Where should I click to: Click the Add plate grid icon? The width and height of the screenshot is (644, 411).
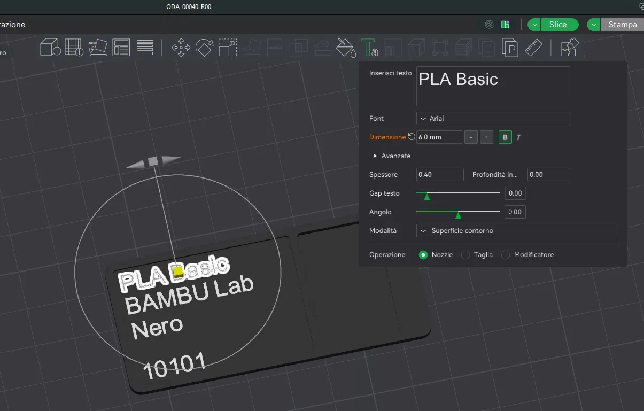tap(74, 47)
